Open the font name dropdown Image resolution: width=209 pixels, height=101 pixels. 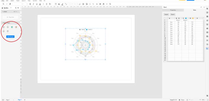[x=18, y=4]
